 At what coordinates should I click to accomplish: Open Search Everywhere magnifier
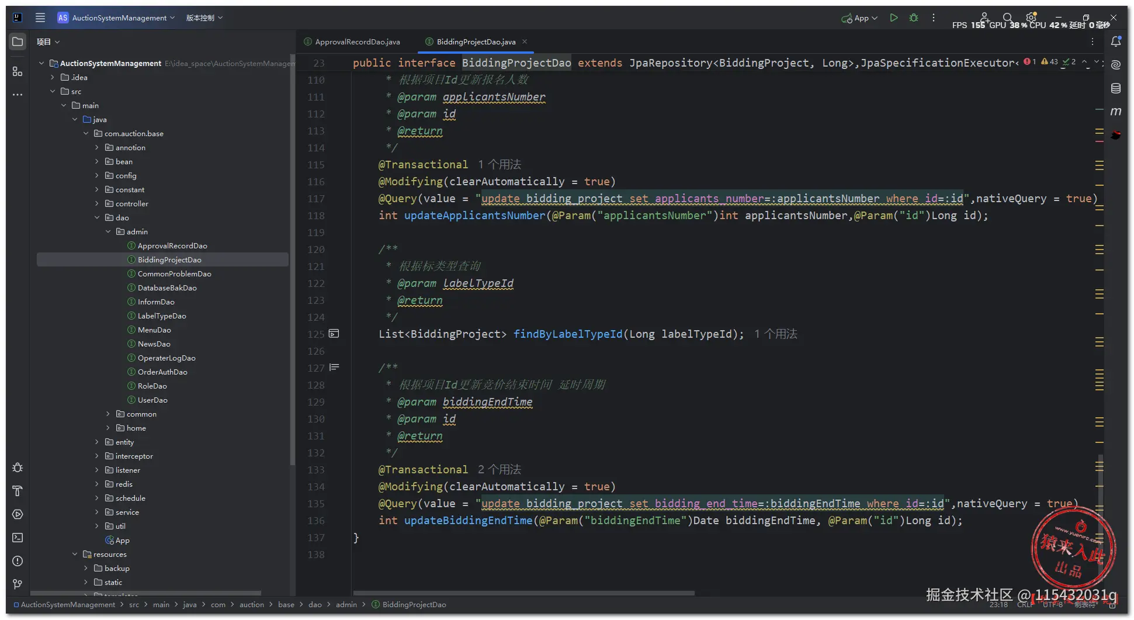click(1007, 18)
